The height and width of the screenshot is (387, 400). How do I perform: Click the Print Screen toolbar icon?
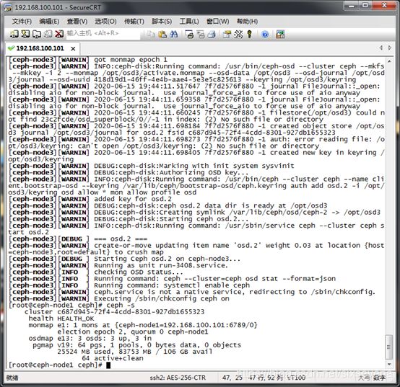coord(189,34)
